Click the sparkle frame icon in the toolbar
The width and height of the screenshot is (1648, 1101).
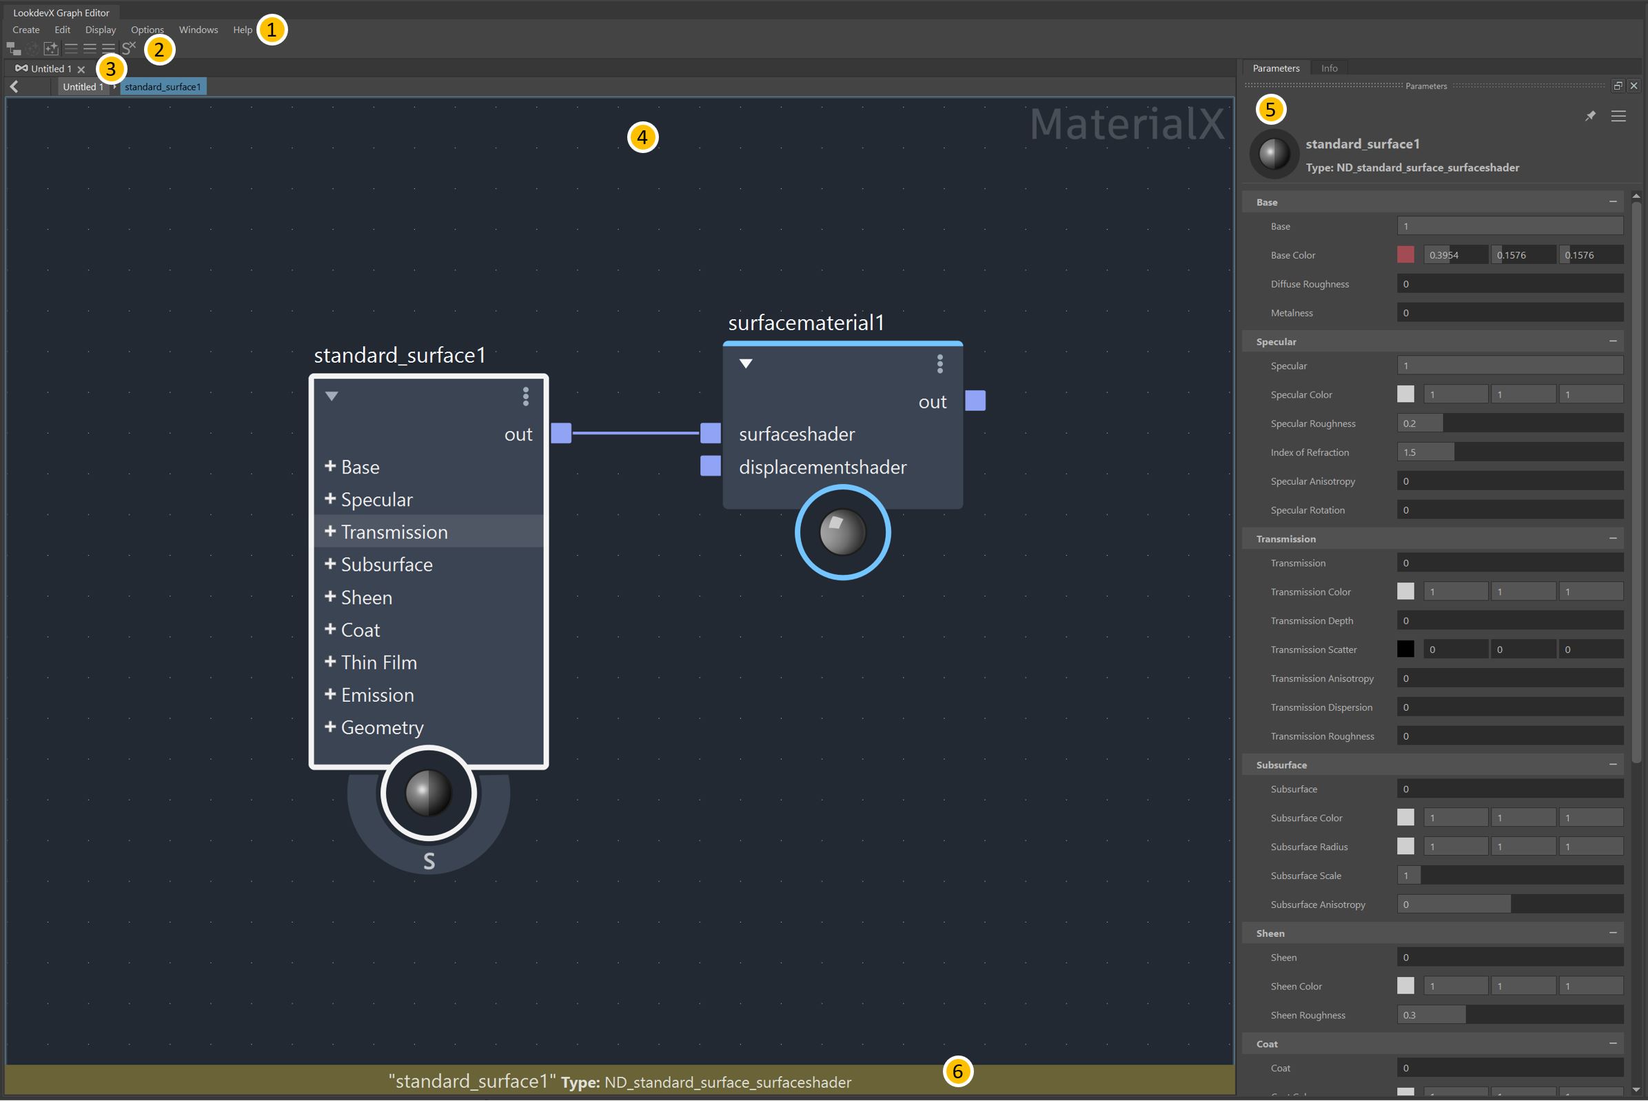coord(51,48)
